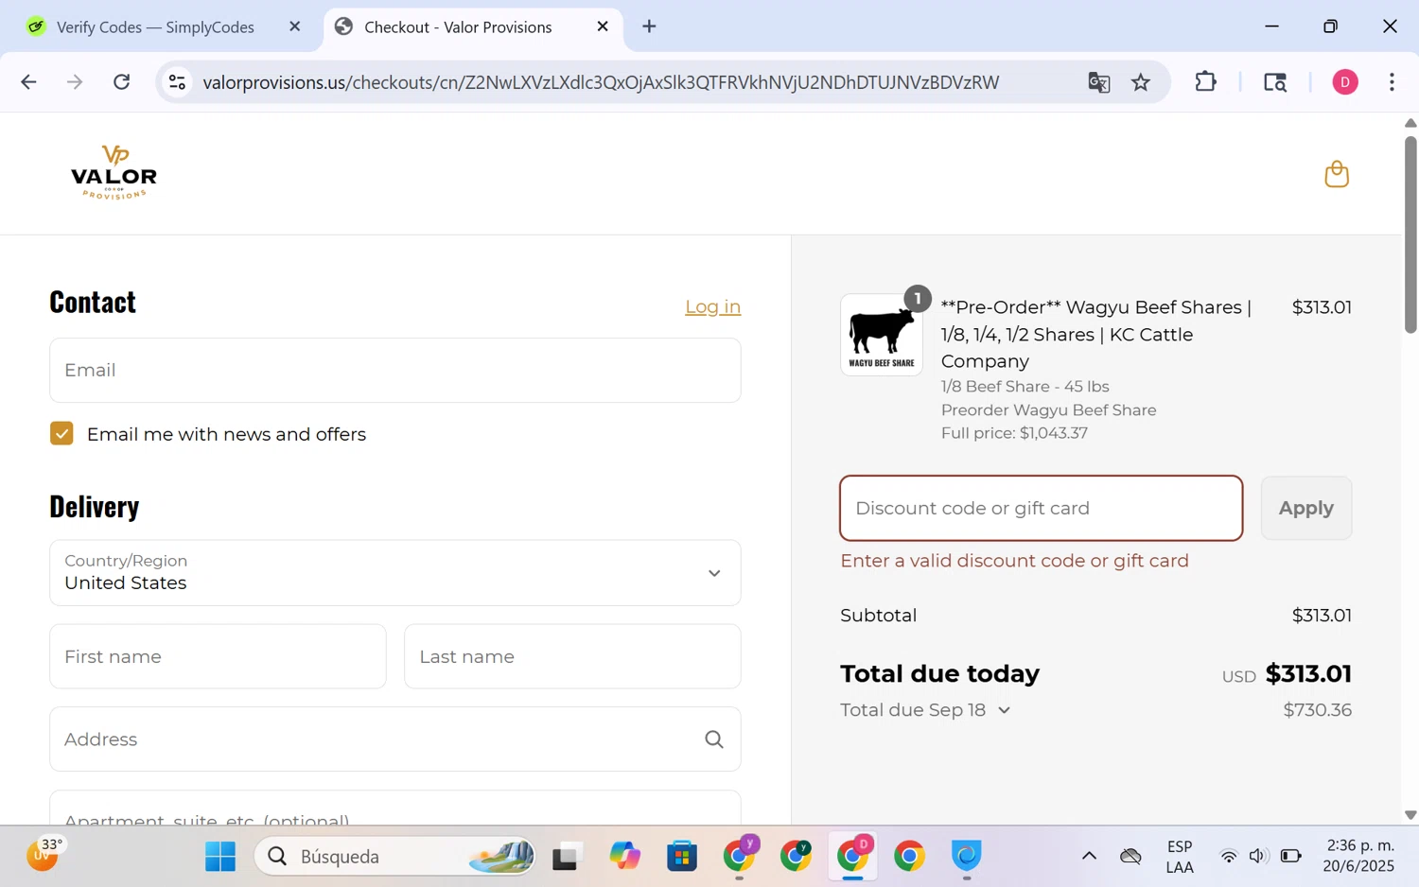Open the shopping bag cart icon
1419x887 pixels.
(1336, 174)
